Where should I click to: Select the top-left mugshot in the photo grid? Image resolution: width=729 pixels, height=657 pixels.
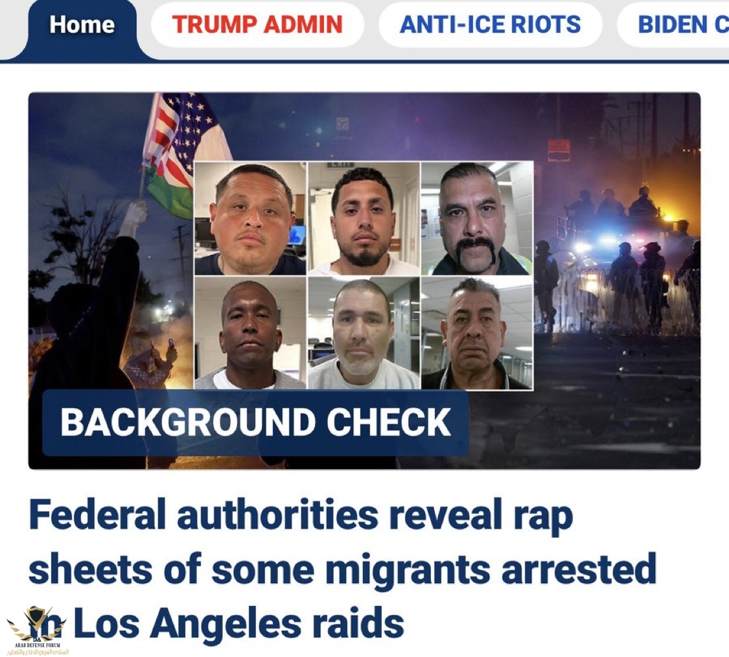coord(251,218)
